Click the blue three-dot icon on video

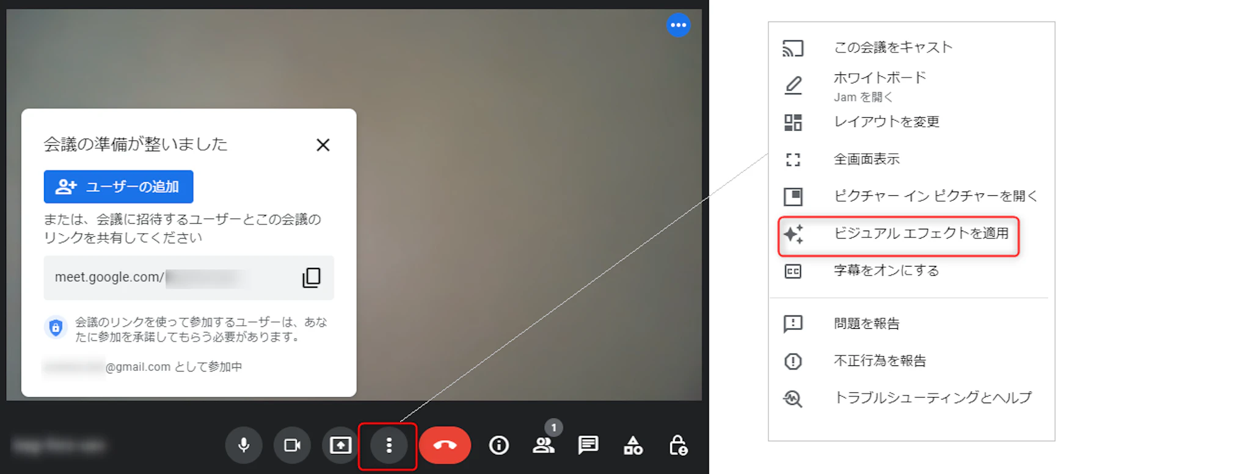pyautogui.click(x=678, y=25)
